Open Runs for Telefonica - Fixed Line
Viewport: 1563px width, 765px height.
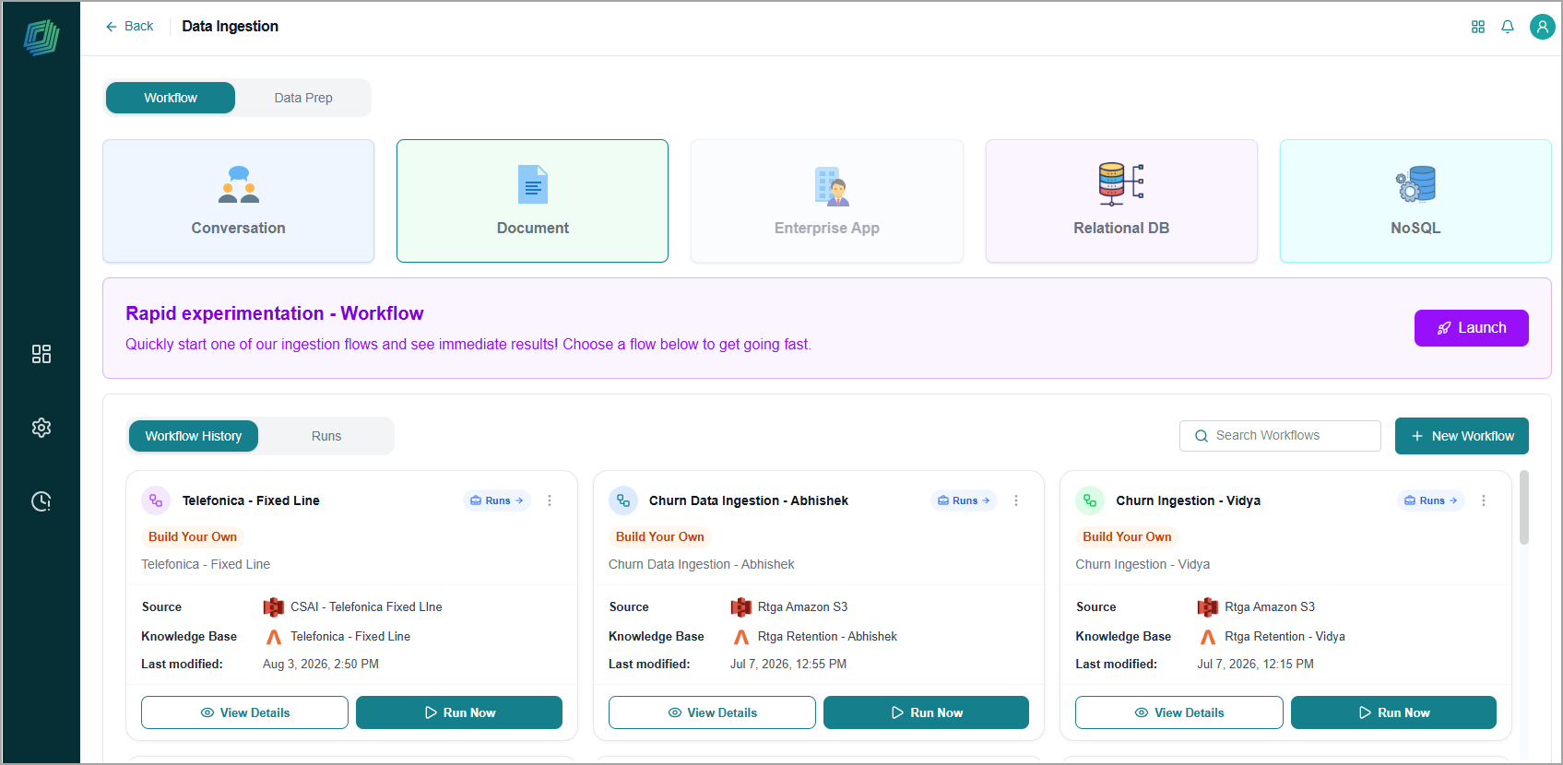click(x=497, y=500)
